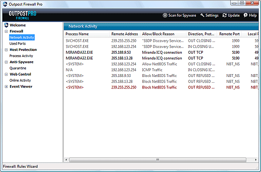Viewport: 261px width, 172px height.
Task: Select the MIRANDA32.EXE row for 205.188.9.53
Action: (x=161, y=52)
